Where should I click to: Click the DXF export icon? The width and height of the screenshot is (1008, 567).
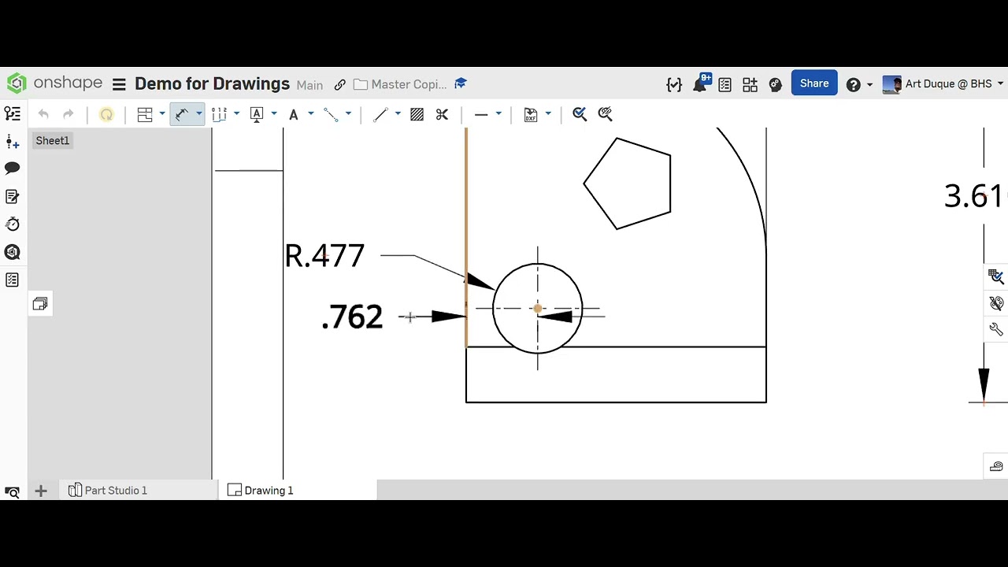(x=531, y=114)
